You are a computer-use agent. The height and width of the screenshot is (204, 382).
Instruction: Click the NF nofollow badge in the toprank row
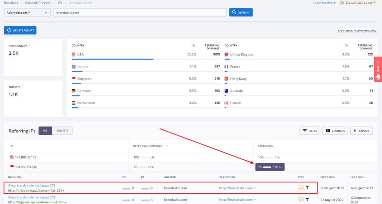tap(301, 200)
